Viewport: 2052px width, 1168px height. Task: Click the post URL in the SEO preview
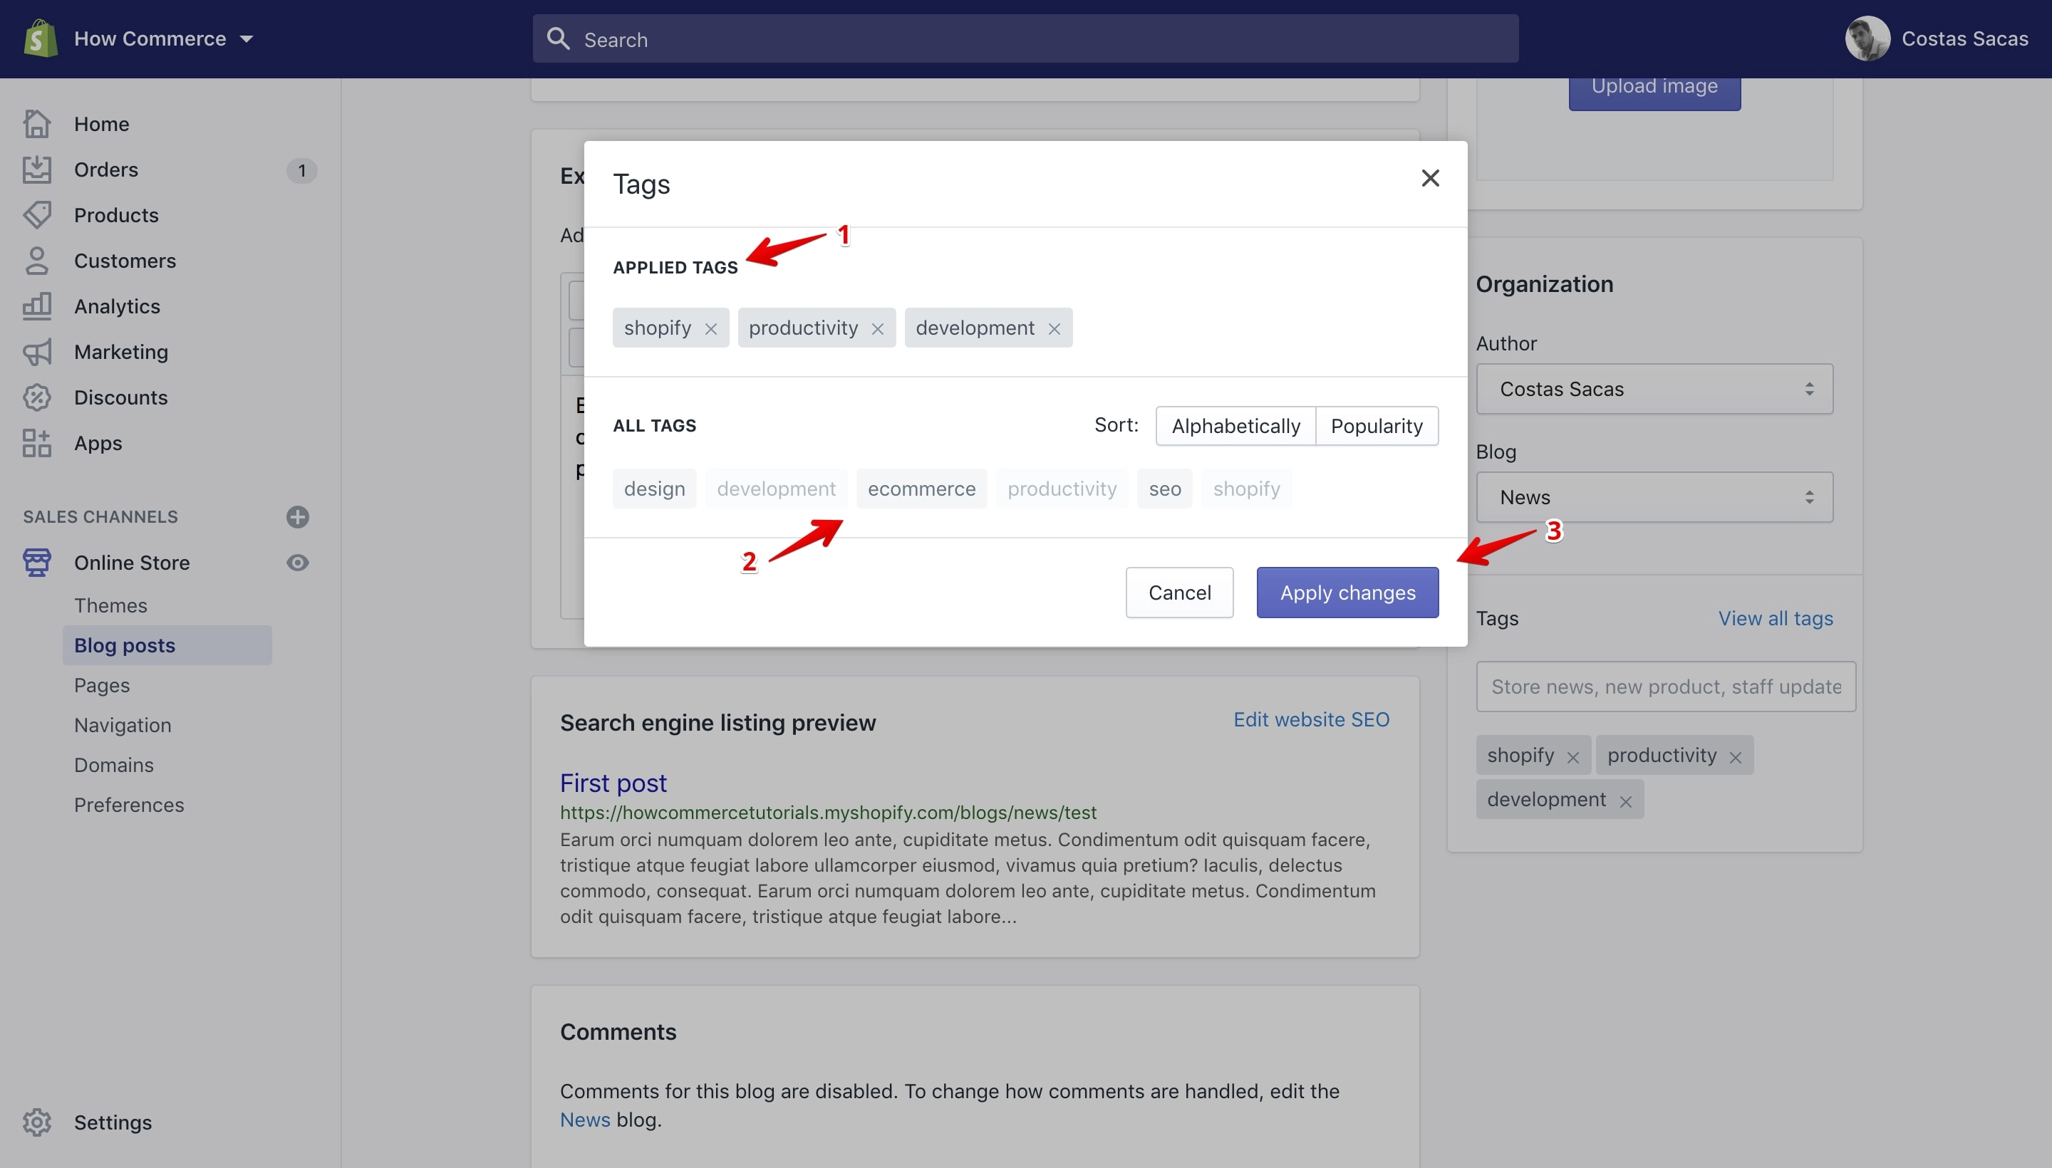[828, 813]
